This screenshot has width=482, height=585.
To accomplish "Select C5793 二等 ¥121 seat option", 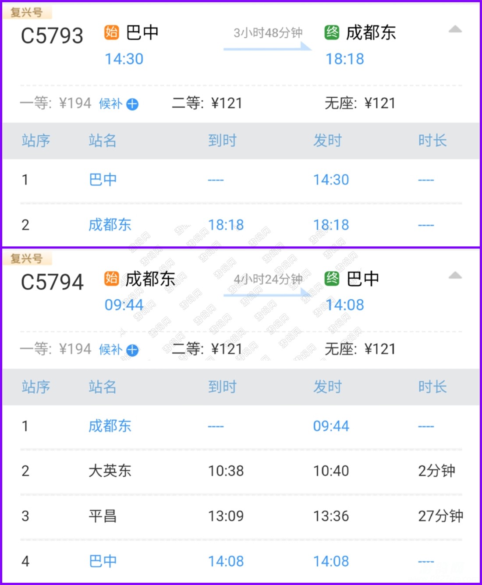I will point(207,103).
